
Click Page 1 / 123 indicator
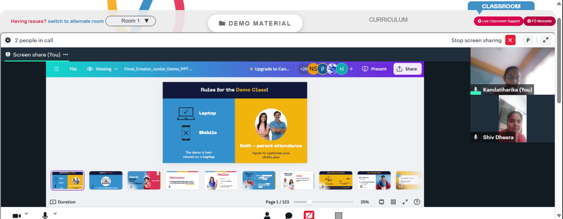[x=278, y=202]
